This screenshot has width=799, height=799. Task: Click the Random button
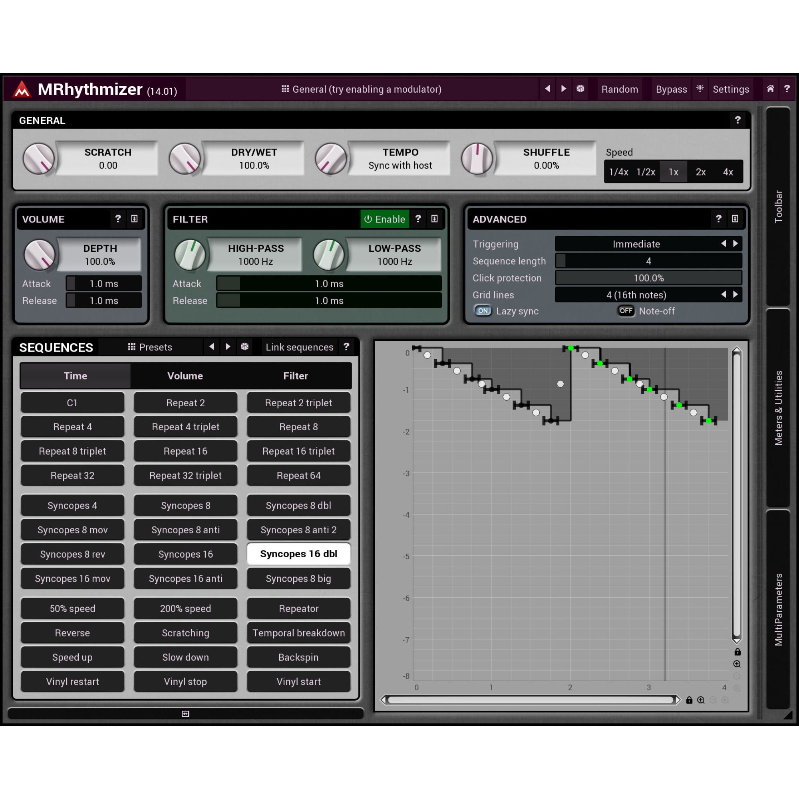click(620, 89)
